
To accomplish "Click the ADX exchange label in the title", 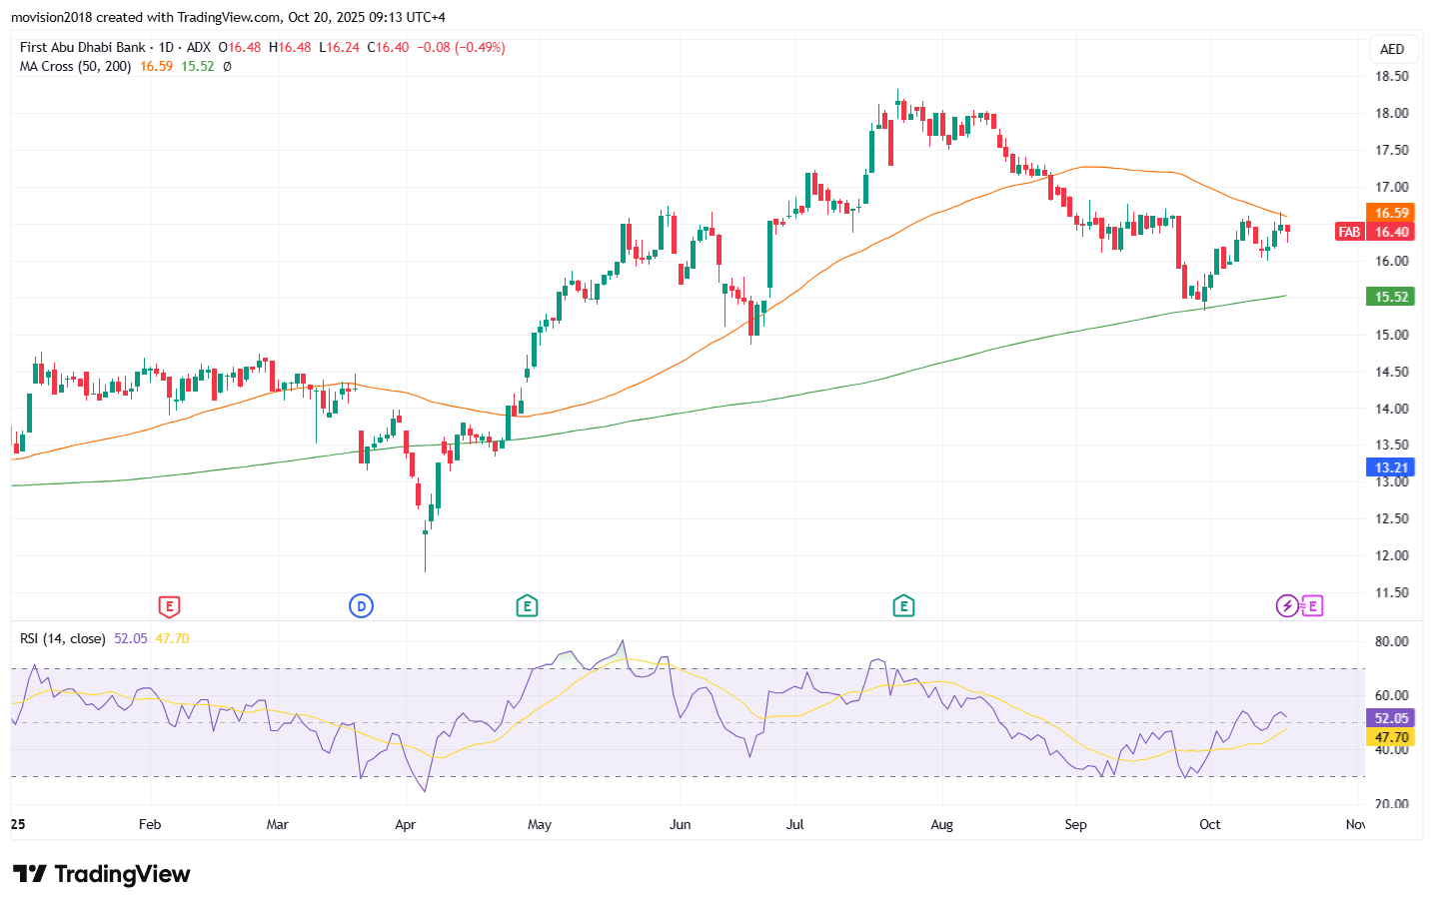I will (198, 47).
